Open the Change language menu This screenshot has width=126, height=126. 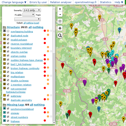coord(14,2)
